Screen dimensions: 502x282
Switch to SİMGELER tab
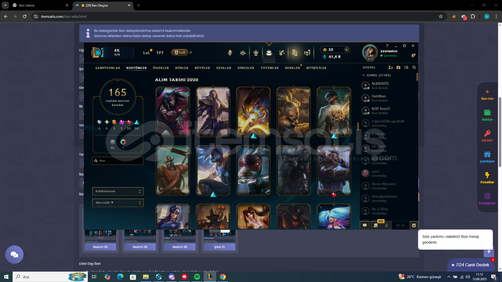point(246,68)
